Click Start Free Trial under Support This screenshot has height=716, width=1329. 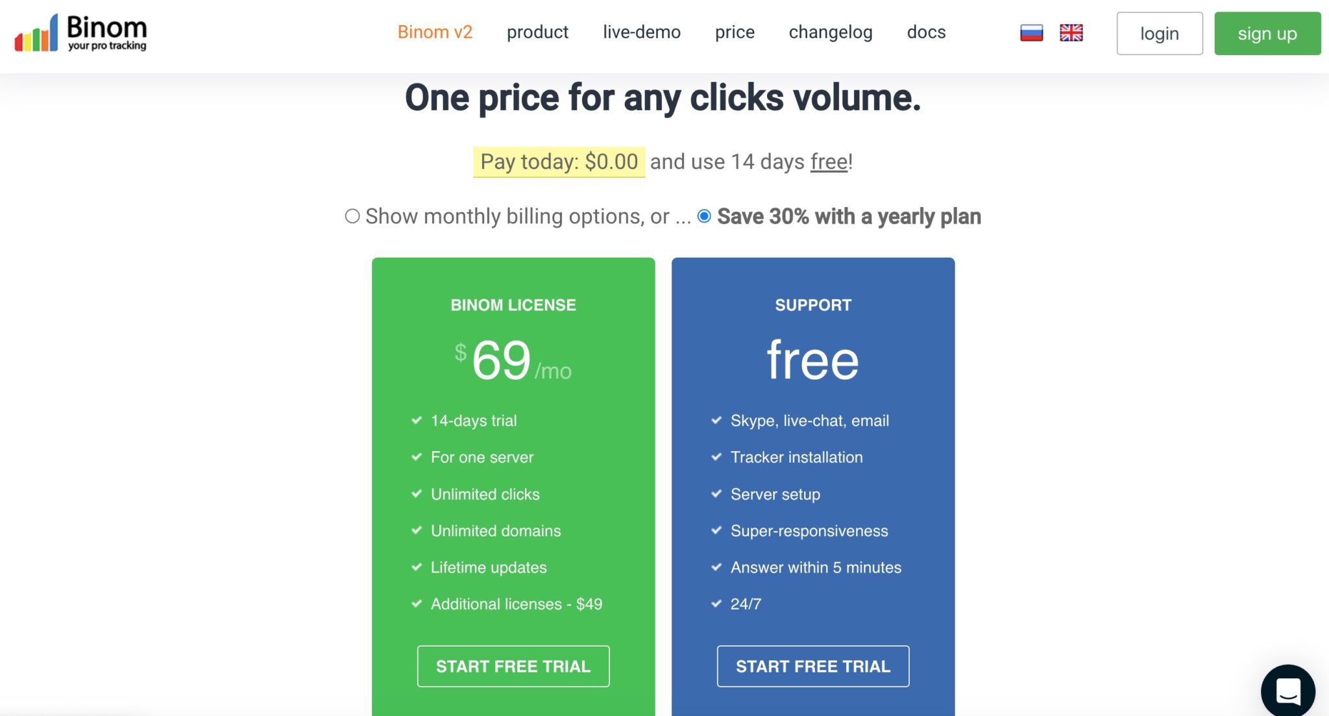click(813, 666)
